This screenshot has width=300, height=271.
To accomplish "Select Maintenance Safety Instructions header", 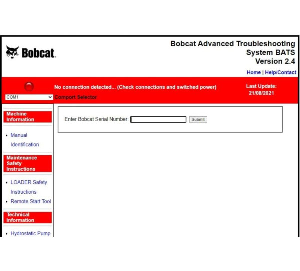I will (x=28, y=163).
